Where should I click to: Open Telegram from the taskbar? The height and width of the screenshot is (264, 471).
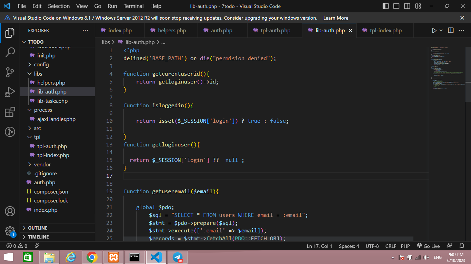point(178,257)
